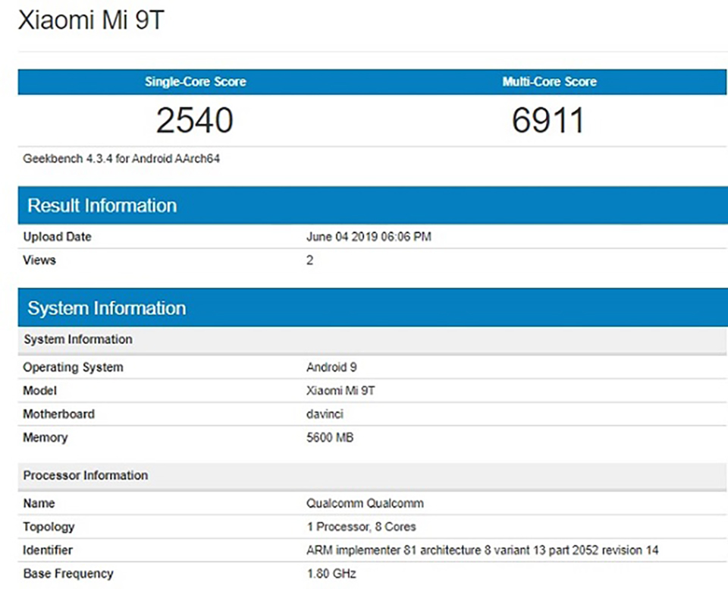
Task: Select the Single-Core Score header
Action: pos(196,82)
